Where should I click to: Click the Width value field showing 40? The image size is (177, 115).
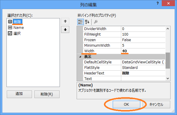point(143,51)
